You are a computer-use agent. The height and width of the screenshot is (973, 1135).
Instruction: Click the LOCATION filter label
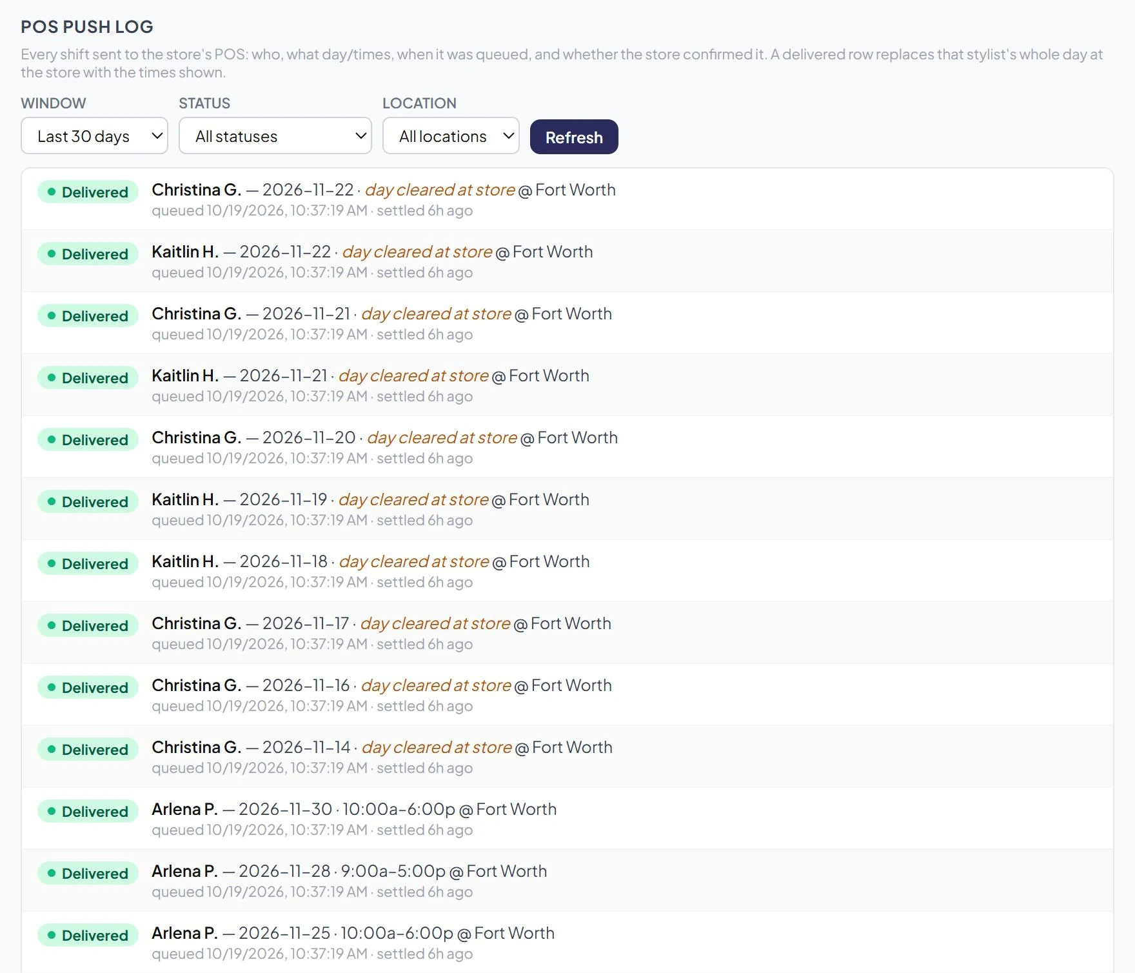coord(419,103)
